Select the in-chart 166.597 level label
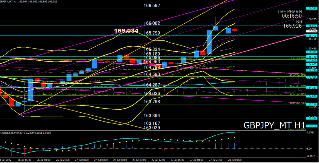This screenshot has height=163, width=319. [152, 6]
